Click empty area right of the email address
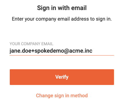This screenshot has width=124, height=105. (x=103, y=51)
